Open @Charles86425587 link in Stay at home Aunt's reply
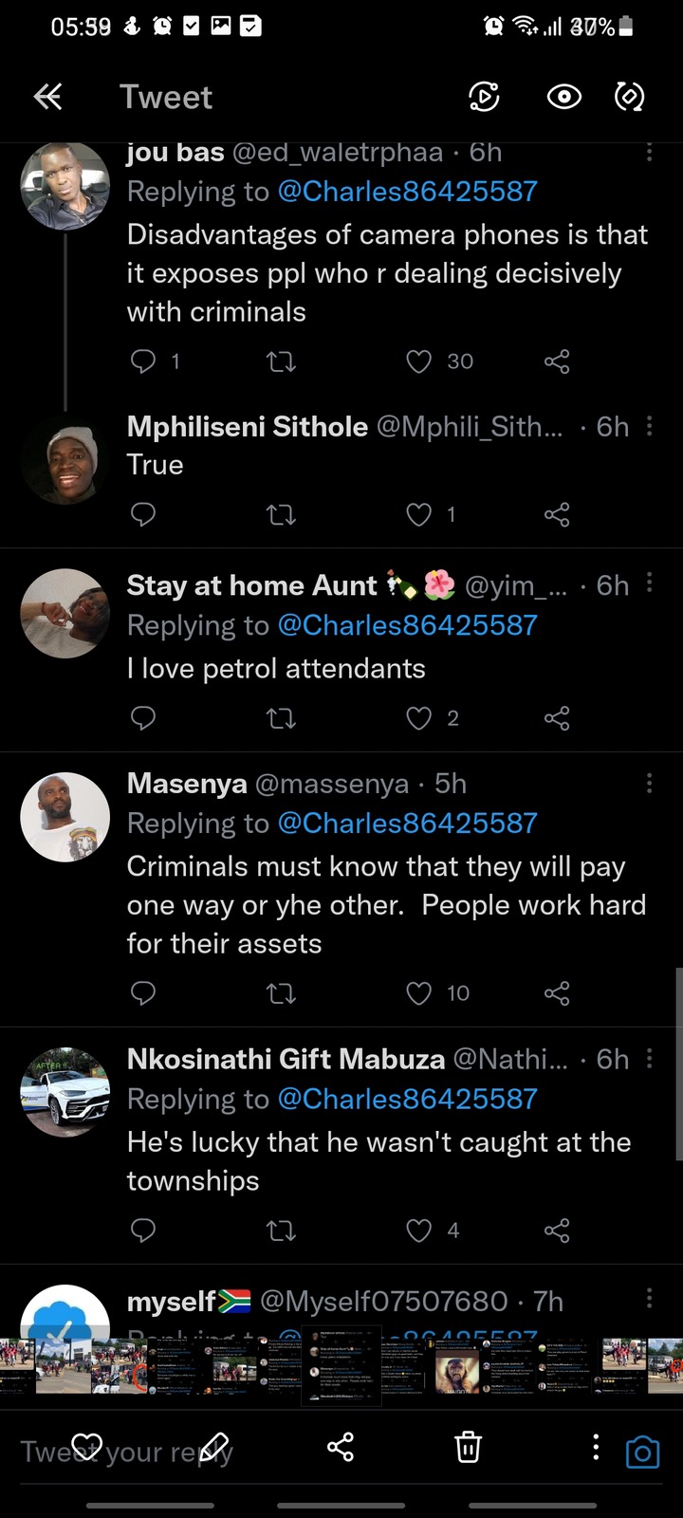683x1518 pixels. click(x=407, y=626)
